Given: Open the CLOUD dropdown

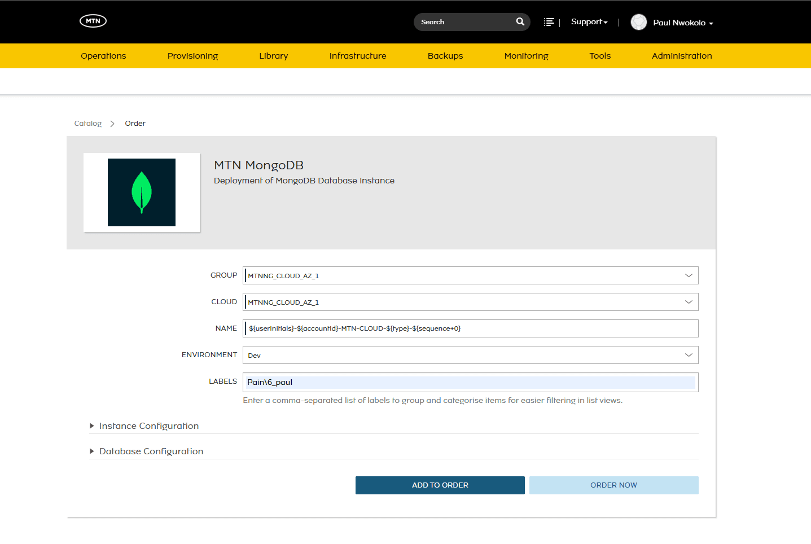Looking at the screenshot, I should coord(471,302).
